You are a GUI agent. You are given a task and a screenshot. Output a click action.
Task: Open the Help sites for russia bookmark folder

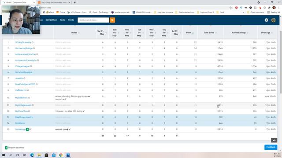pyautogui.click(x=163, y=12)
